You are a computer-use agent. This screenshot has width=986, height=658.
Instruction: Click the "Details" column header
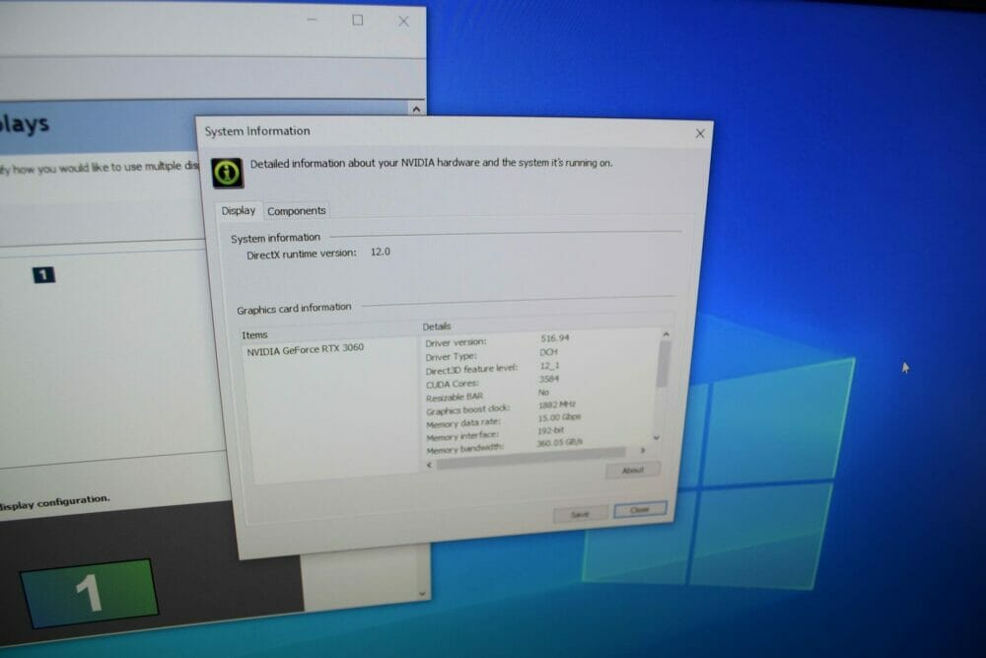coord(437,327)
